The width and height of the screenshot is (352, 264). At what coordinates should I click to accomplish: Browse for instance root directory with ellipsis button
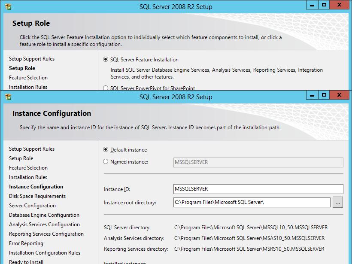338,202
